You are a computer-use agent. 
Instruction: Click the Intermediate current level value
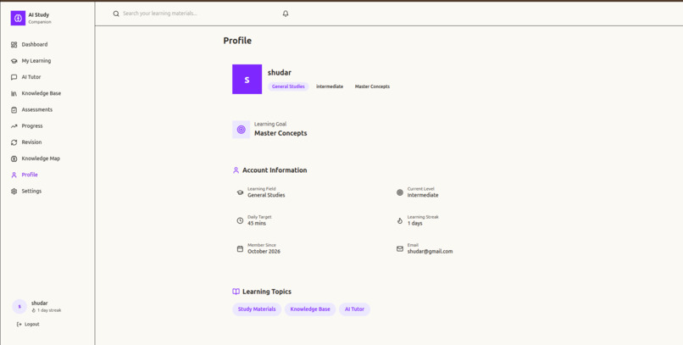(x=423, y=195)
